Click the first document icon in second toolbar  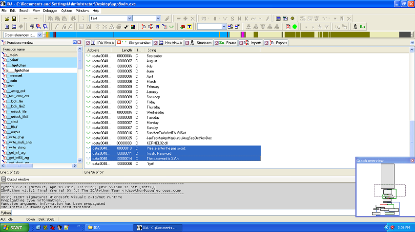(x=7, y=27)
